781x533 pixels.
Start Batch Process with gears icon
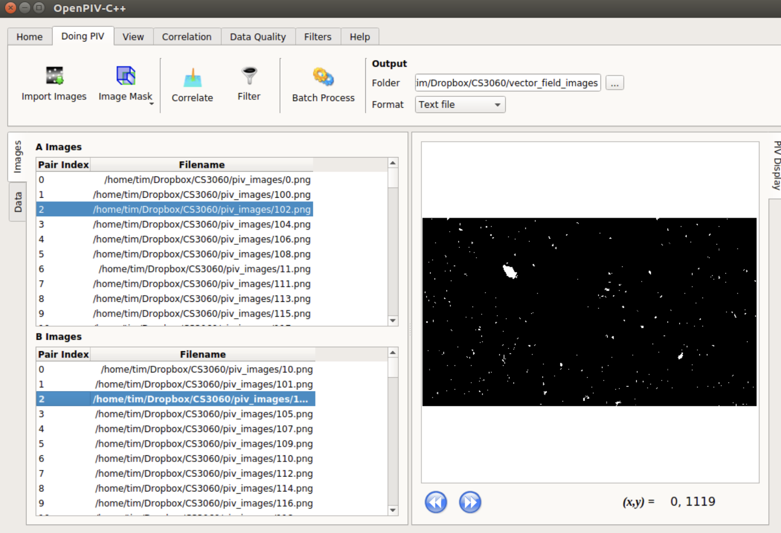[323, 78]
